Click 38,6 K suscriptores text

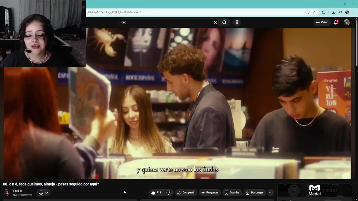pyautogui.click(x=22, y=195)
